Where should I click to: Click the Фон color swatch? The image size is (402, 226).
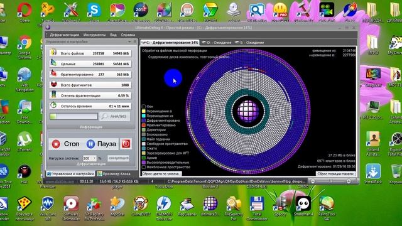(144, 106)
